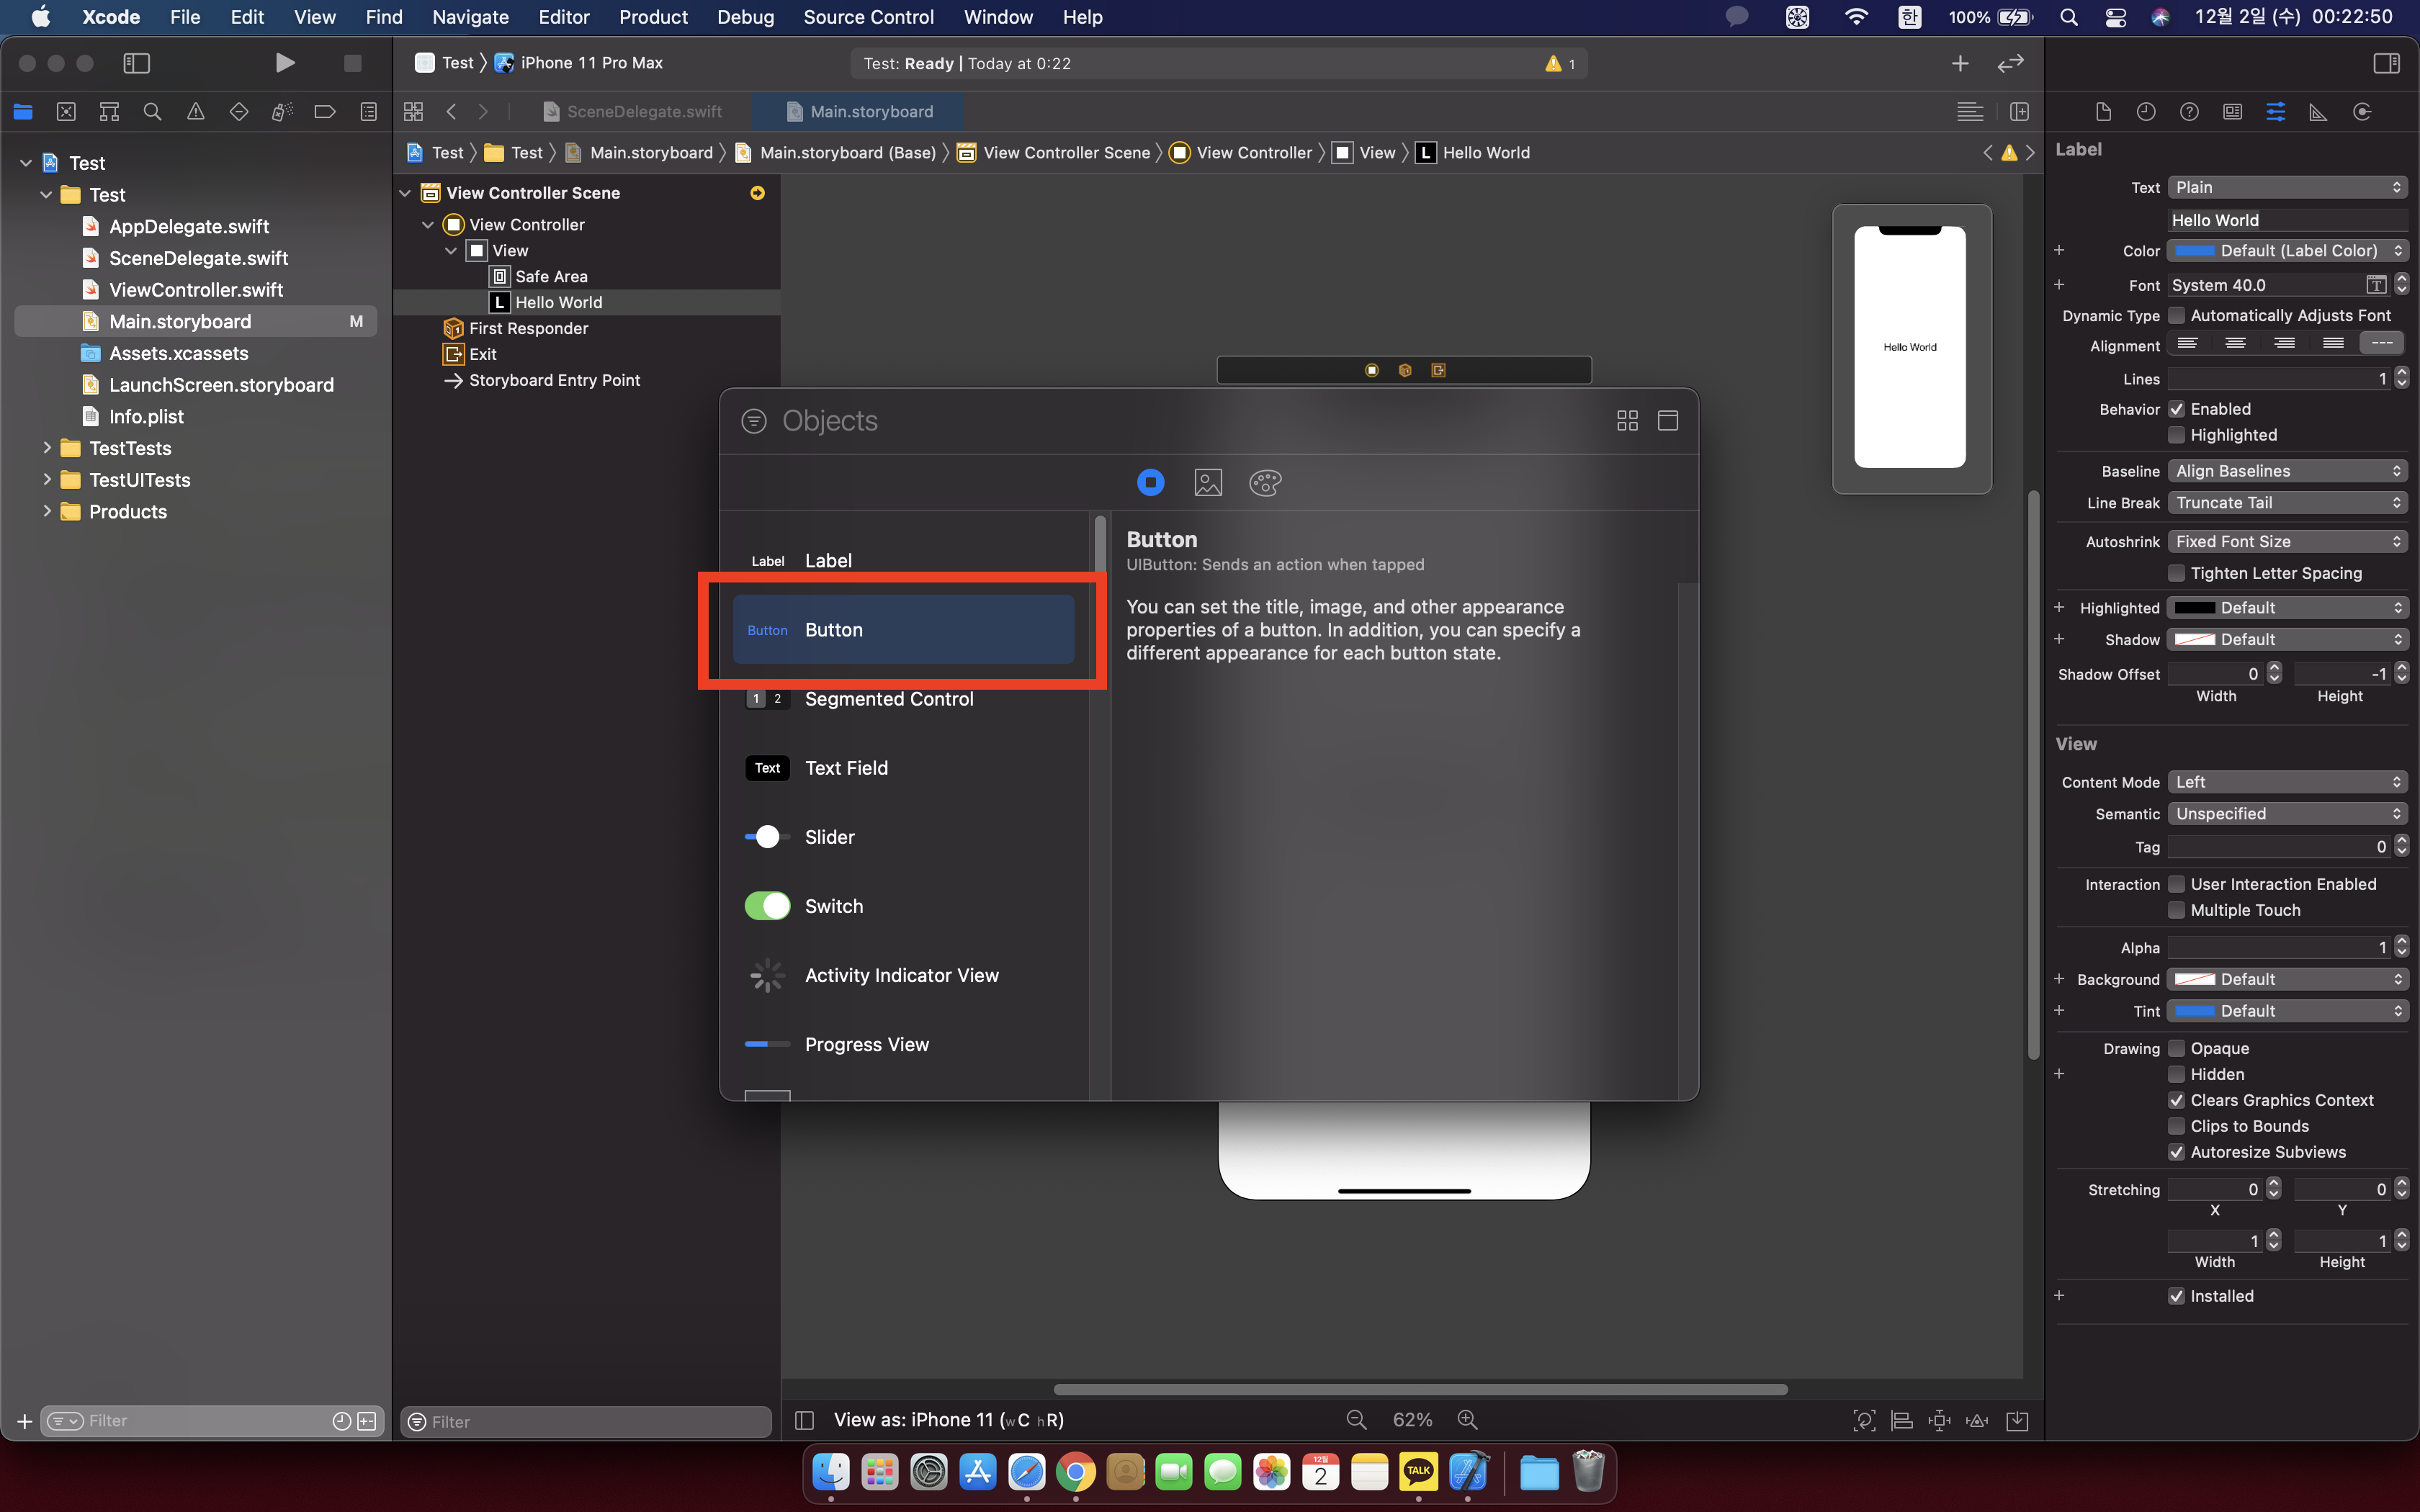Screen dimensions: 2420x1512
Task: Toggle the navigator sidebar button
Action: click(136, 63)
